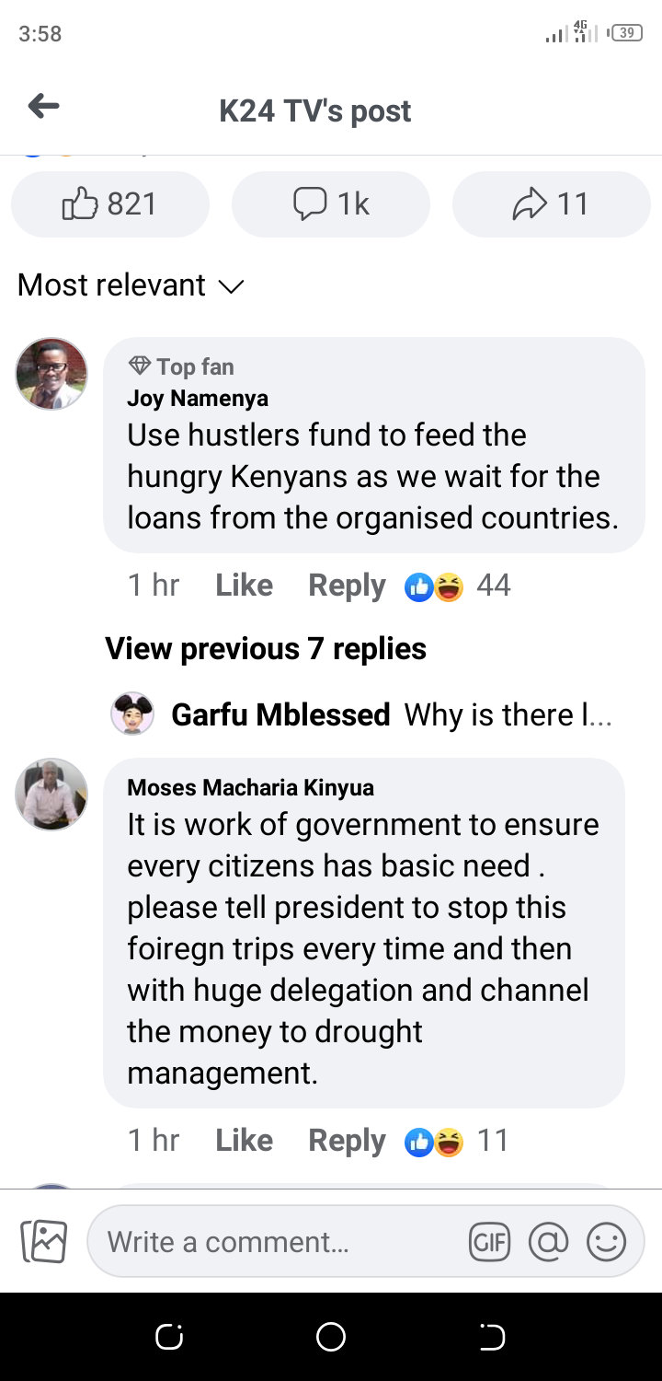
Task: Expand Garfu Mblessed's truncated reply
Action: 391,714
